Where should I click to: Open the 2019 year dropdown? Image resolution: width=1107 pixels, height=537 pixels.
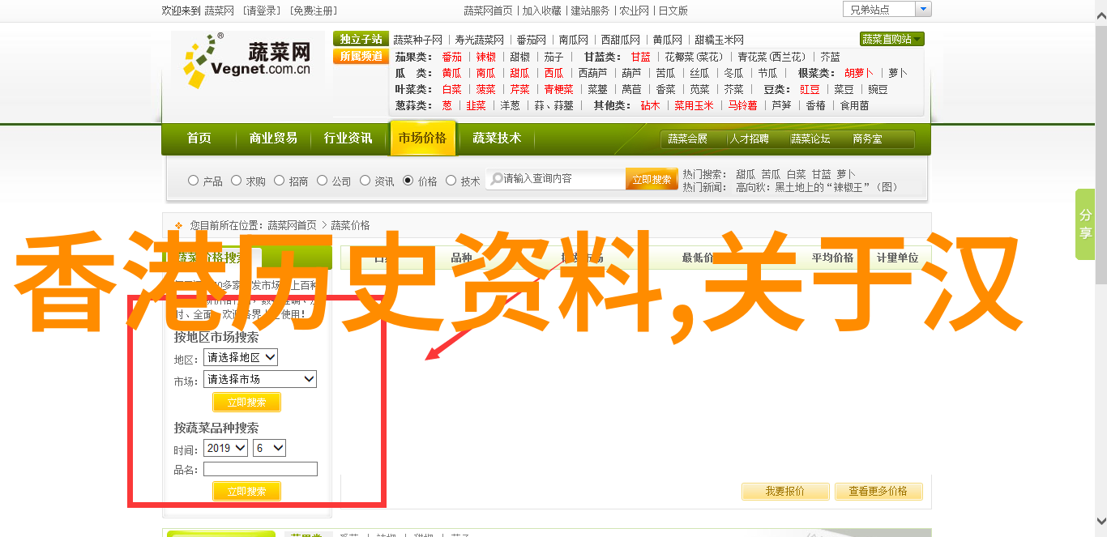(225, 448)
